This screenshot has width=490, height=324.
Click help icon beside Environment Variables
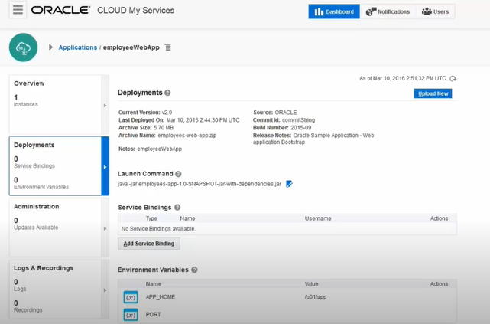point(195,270)
